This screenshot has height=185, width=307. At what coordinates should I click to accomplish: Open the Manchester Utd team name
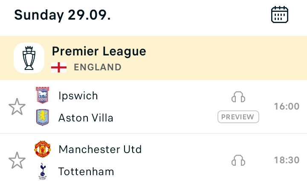(x=100, y=149)
